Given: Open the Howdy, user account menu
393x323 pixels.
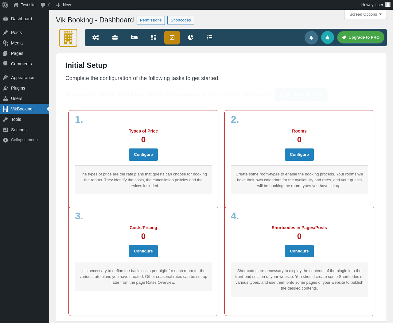Looking at the screenshot, I should [x=376, y=5].
